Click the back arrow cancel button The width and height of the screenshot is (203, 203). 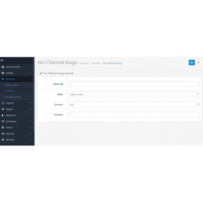(x=198, y=63)
